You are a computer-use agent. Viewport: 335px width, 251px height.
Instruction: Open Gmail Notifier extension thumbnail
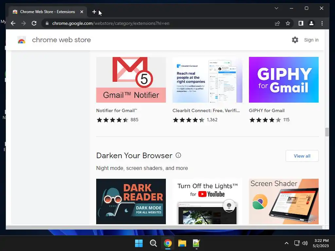coord(131,80)
